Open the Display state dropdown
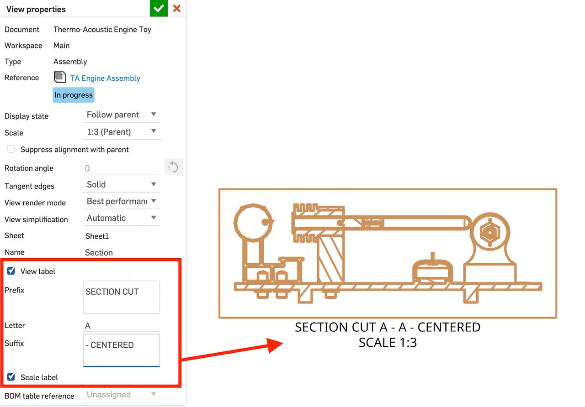Image resolution: width=585 pixels, height=407 pixels. [x=121, y=115]
